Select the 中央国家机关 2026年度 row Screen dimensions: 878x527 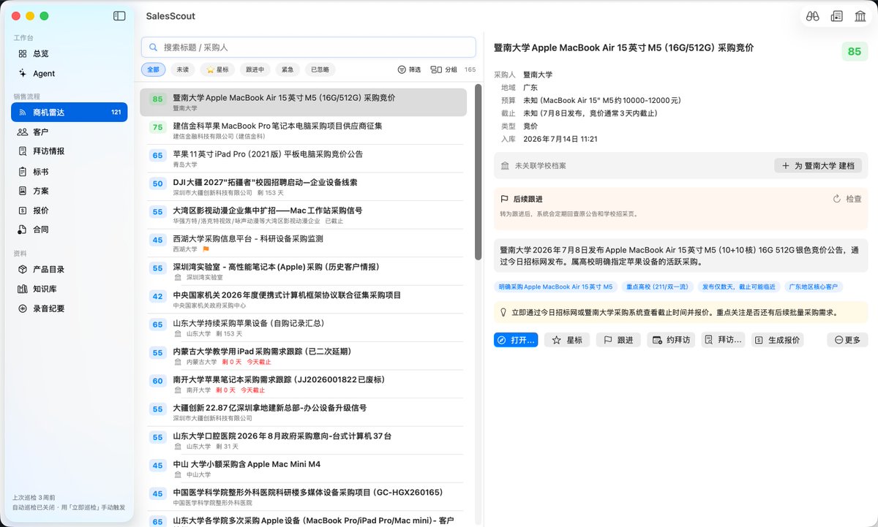tap(303, 300)
